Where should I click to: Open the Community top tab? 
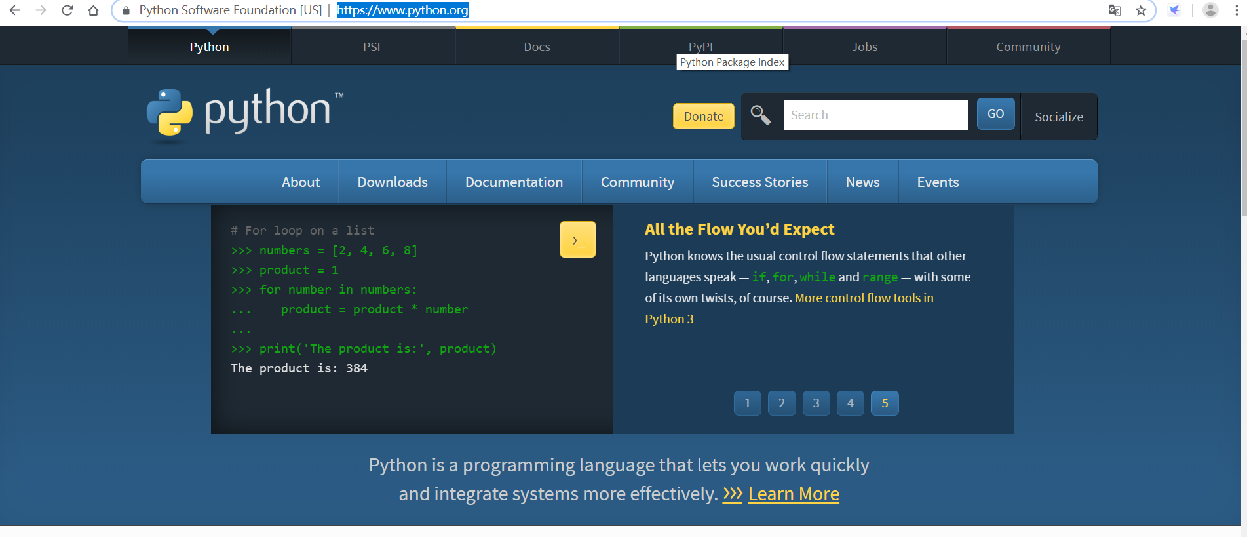pos(1029,47)
